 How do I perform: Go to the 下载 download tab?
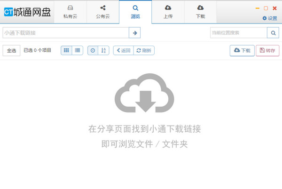click(200, 12)
